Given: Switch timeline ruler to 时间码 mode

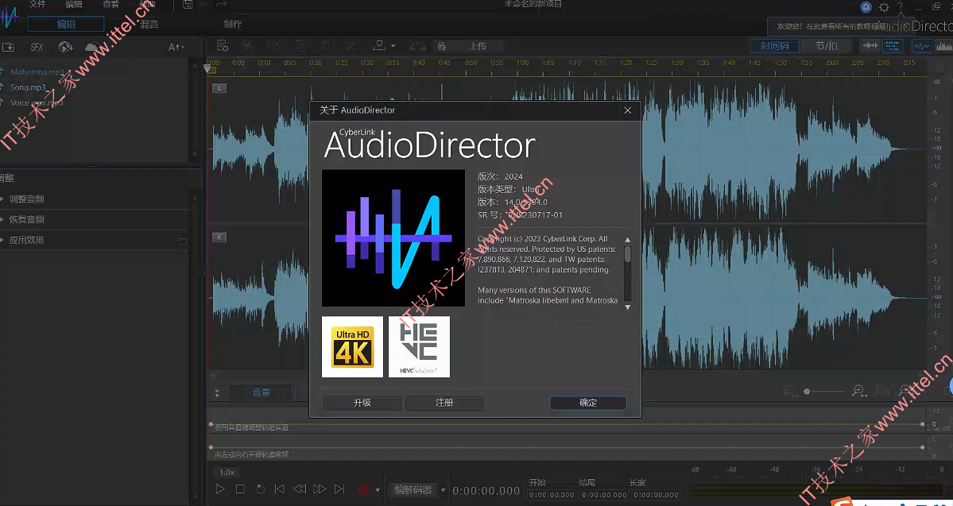Looking at the screenshot, I should [774, 45].
